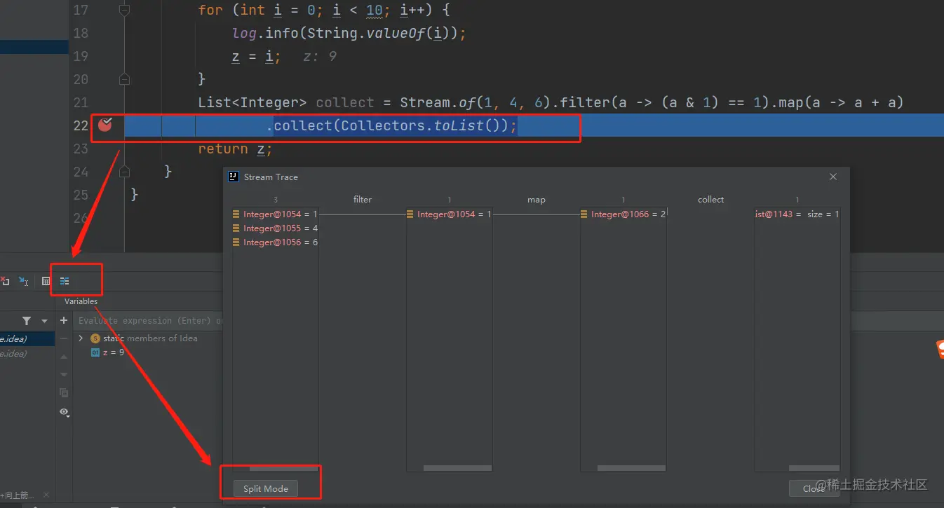Select the unselected e.idea) frame below the highlighted one
The width and height of the screenshot is (944, 508).
click(27, 354)
